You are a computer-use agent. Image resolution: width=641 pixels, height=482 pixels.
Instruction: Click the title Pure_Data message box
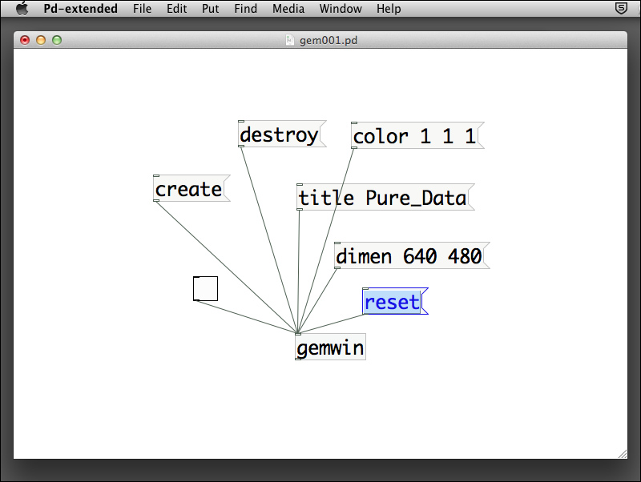tap(385, 197)
